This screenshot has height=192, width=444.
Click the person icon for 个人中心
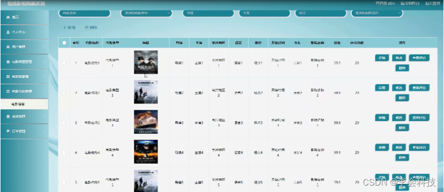point(8,33)
